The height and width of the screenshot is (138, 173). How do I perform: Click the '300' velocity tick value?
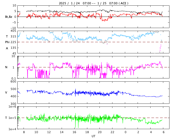coord(13,104)
